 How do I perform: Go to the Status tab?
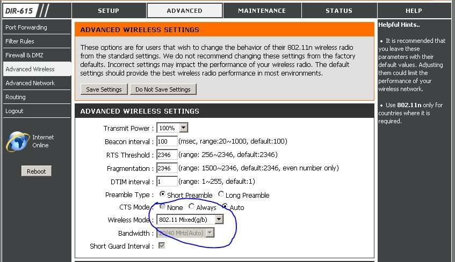pyautogui.click(x=339, y=11)
